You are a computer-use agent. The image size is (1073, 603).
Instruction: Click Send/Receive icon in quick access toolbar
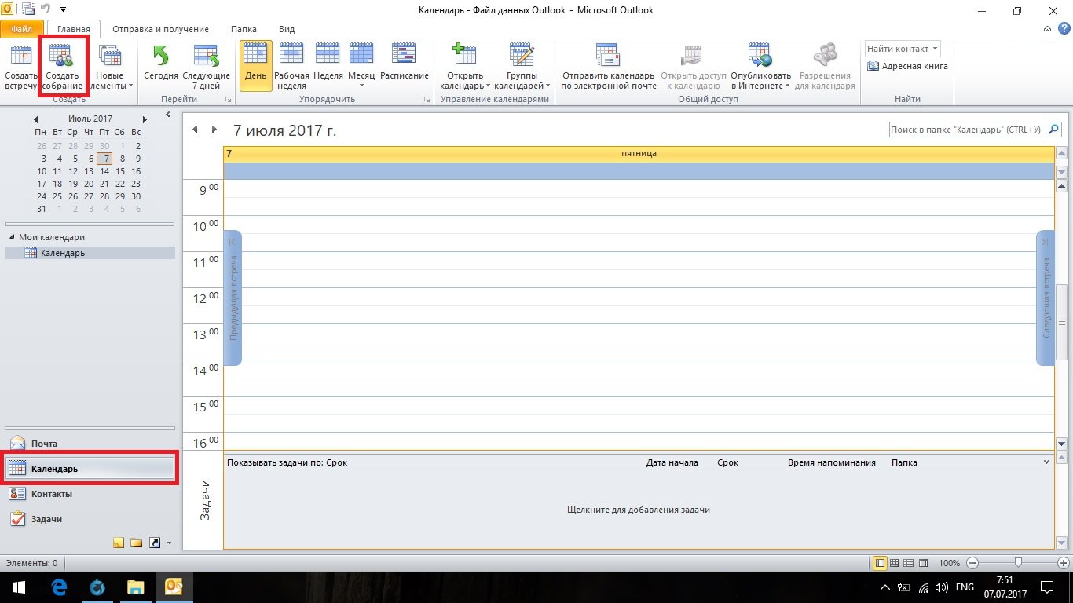point(28,10)
